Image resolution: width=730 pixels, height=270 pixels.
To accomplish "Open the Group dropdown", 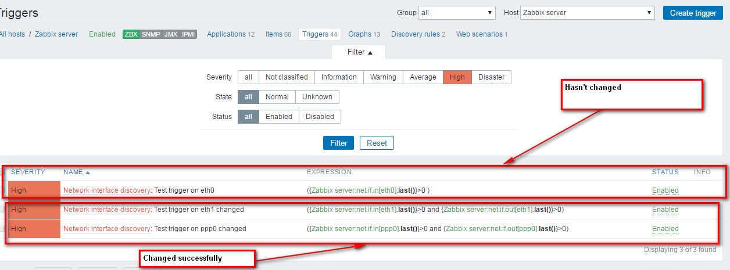I will tap(457, 13).
